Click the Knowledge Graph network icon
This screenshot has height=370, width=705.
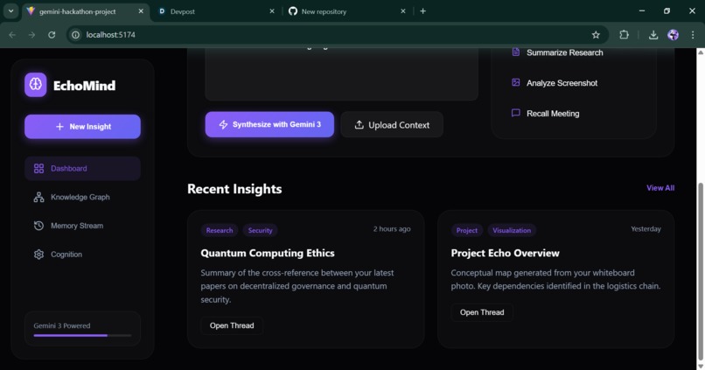[x=39, y=197]
